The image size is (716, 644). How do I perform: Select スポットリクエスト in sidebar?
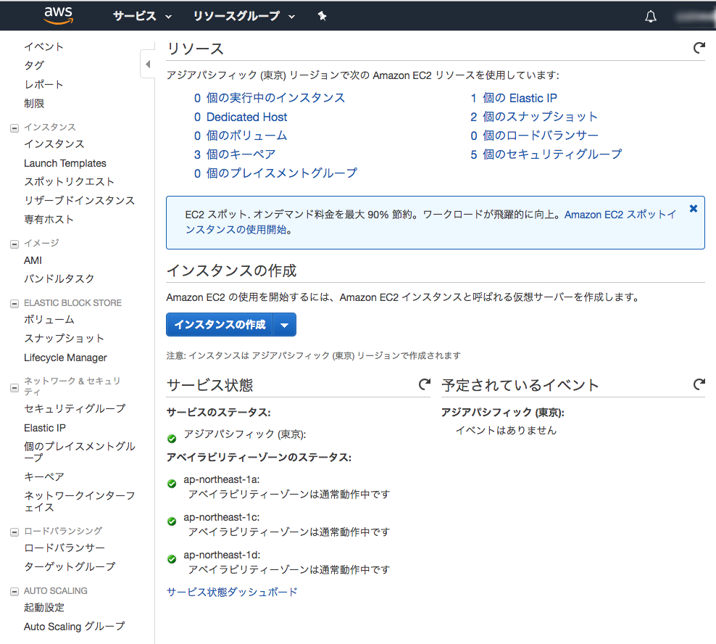(69, 182)
